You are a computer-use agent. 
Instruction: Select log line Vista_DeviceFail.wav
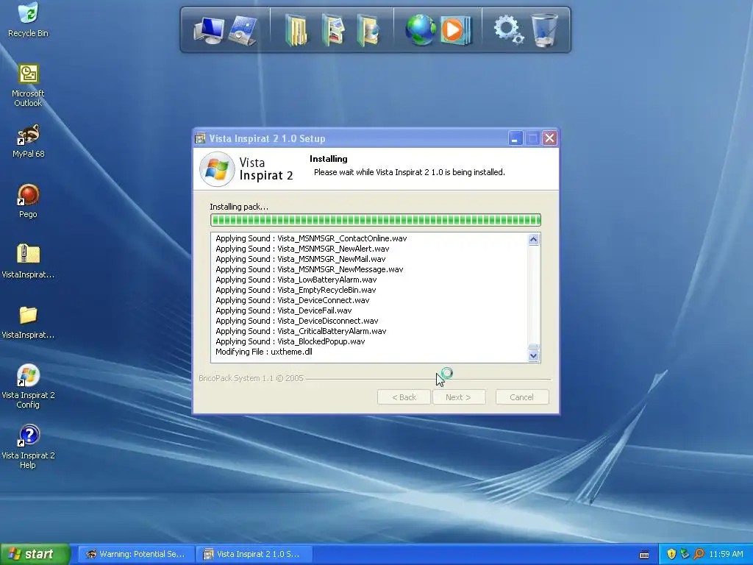pyautogui.click(x=284, y=311)
